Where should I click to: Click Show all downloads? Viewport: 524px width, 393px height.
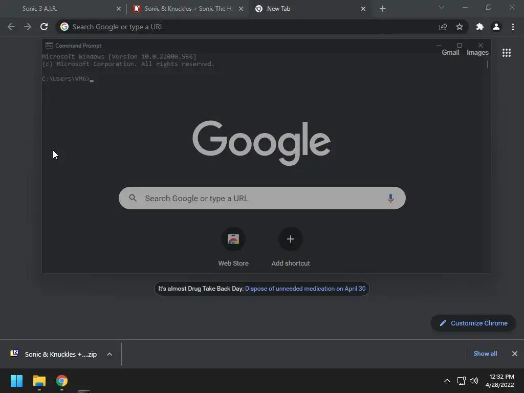485,354
